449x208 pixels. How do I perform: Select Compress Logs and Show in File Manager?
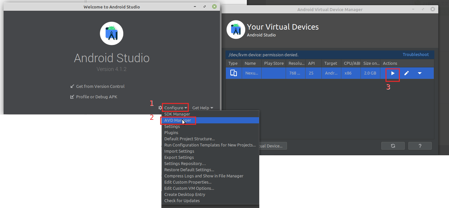click(x=211, y=176)
